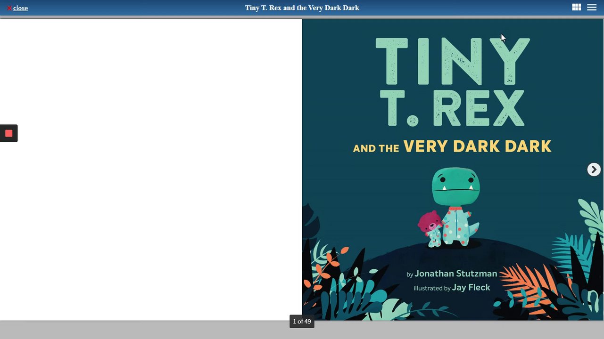Open the thumbnail grid view
The width and height of the screenshot is (604, 339).
(x=576, y=8)
